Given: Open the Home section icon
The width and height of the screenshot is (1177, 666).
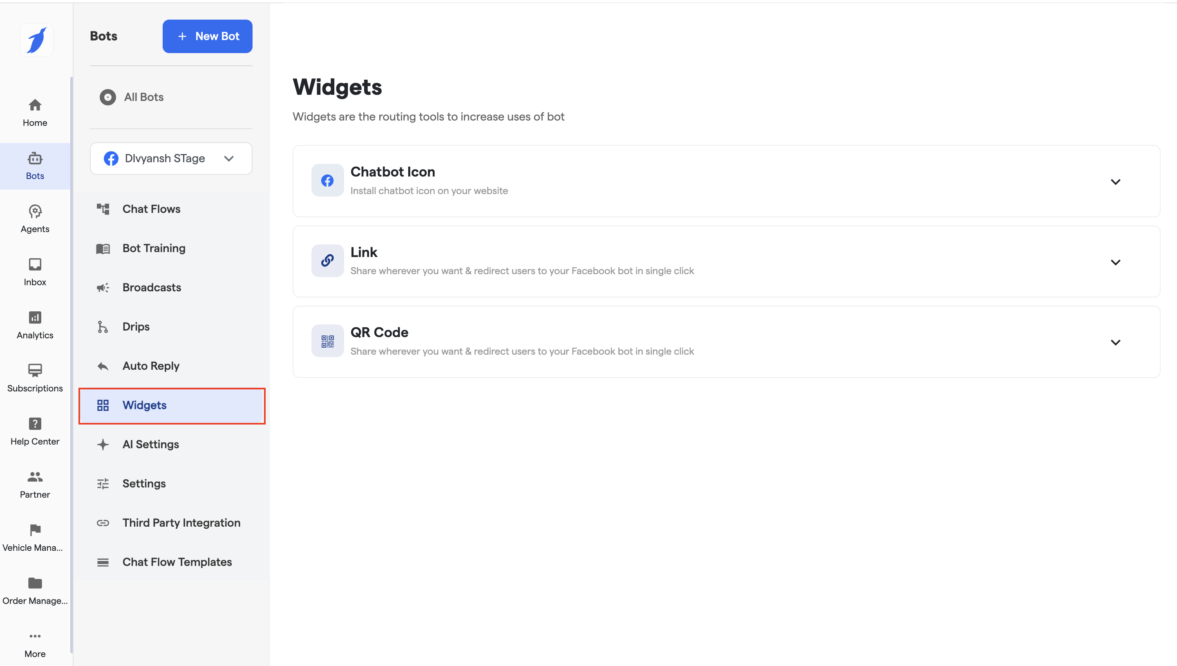Looking at the screenshot, I should (35, 105).
